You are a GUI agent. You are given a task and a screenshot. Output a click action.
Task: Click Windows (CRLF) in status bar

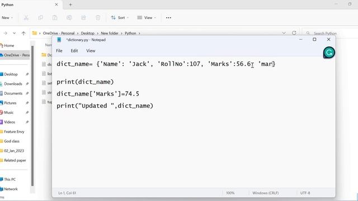pos(265,193)
